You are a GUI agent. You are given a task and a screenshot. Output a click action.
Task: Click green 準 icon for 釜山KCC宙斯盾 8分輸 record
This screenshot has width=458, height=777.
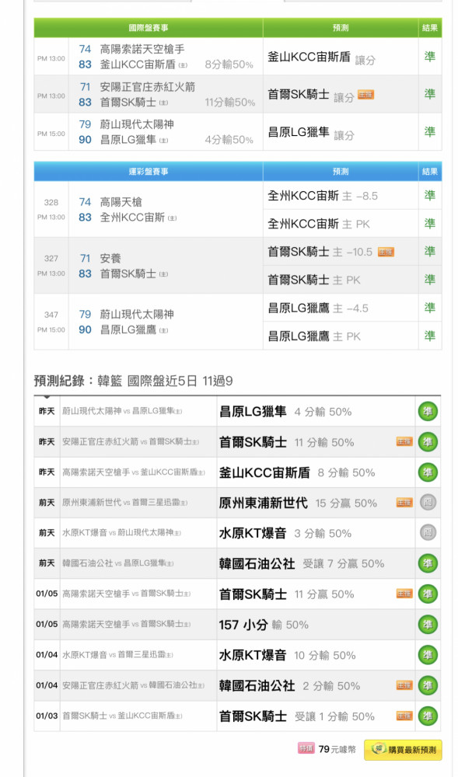pos(428,472)
